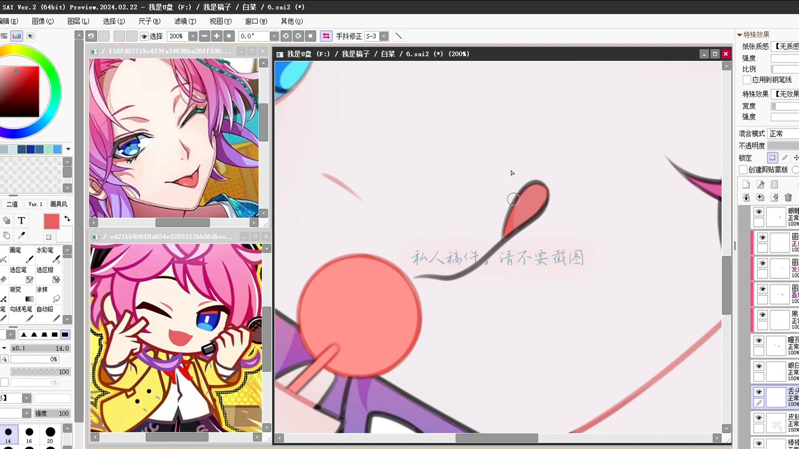The width and height of the screenshot is (799, 449).
Task: Open the 200% zoom dropdown
Action: pyautogui.click(x=193, y=36)
